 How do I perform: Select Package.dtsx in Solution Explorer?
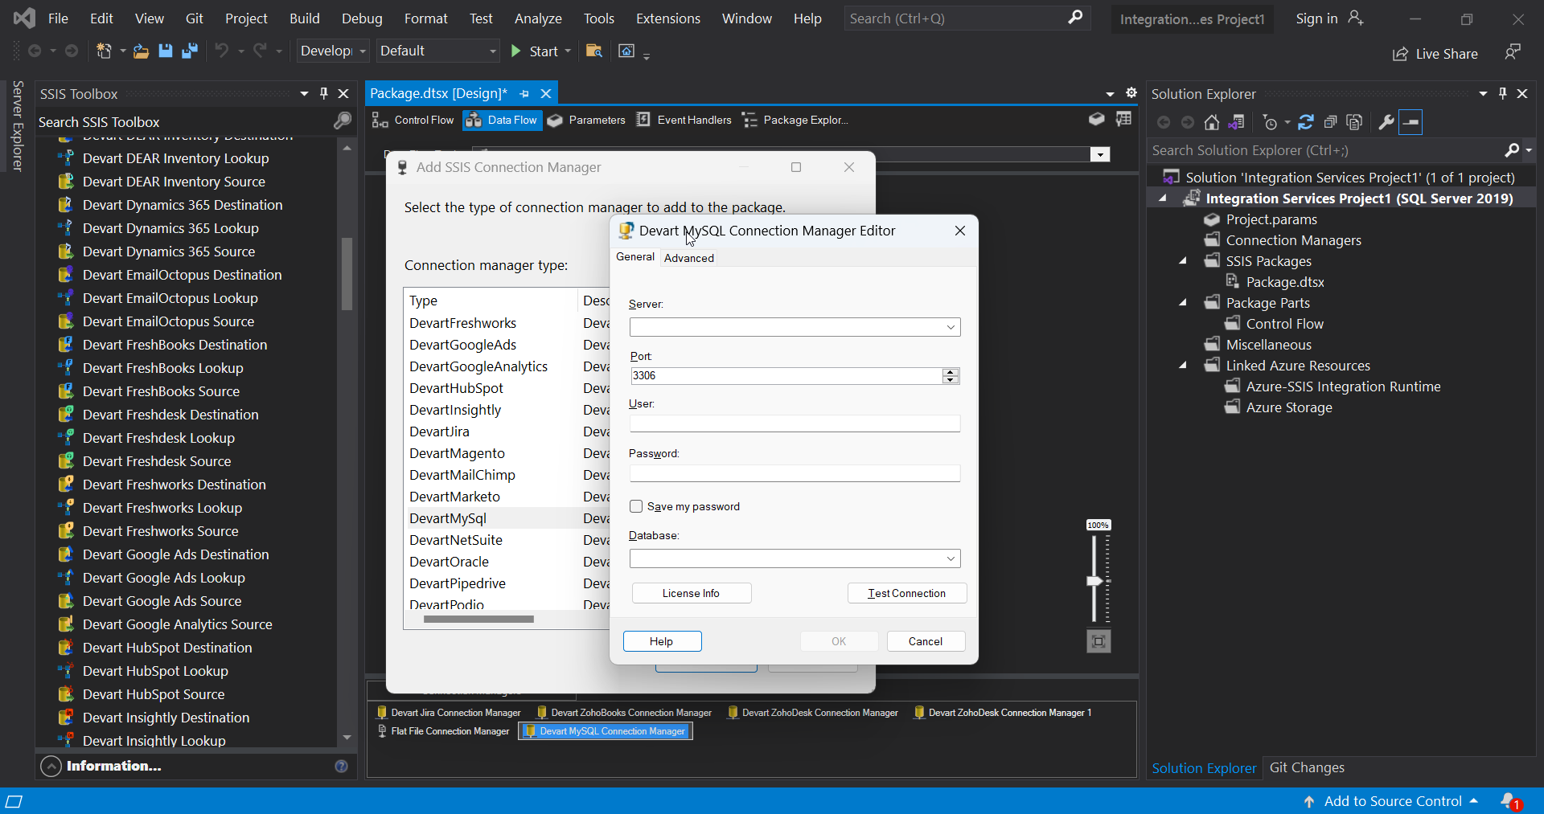pyautogui.click(x=1284, y=282)
